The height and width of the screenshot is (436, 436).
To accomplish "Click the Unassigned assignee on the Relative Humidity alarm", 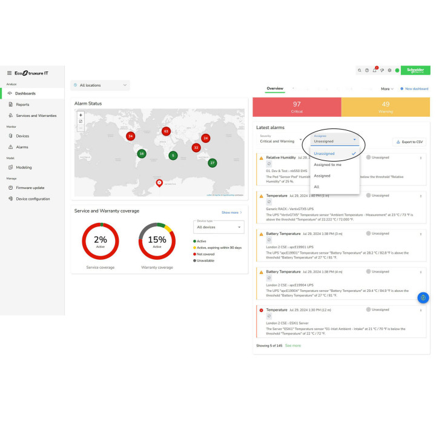I will [378, 157].
